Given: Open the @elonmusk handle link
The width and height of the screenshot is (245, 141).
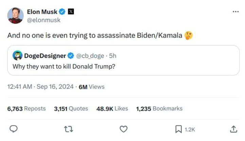Looking at the screenshot, I should point(43,20).
